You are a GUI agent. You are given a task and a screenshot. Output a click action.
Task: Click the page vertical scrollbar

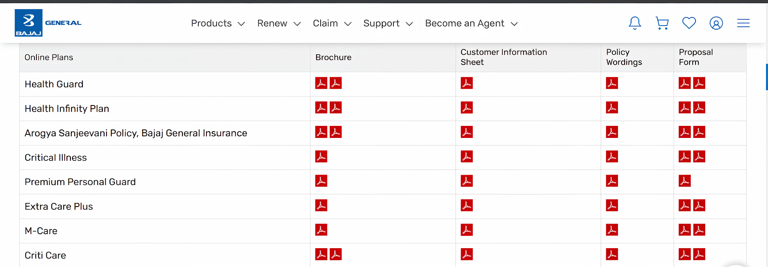coord(766,77)
